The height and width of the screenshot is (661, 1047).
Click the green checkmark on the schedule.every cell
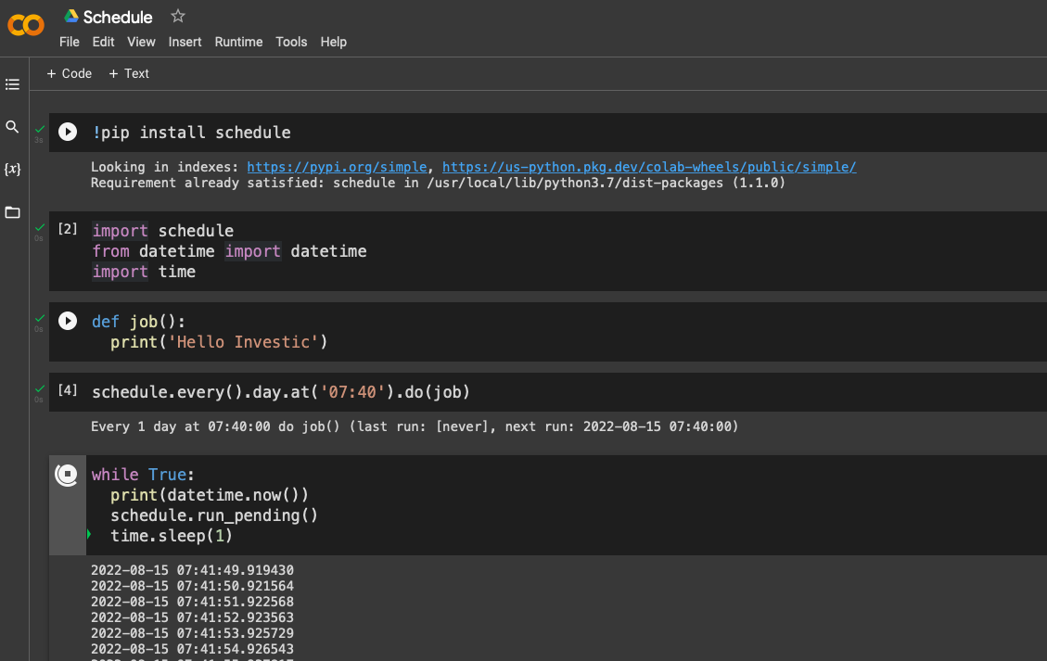[39, 388]
